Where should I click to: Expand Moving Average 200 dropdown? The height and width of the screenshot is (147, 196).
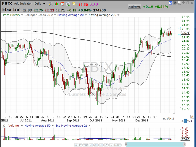(118, 15)
